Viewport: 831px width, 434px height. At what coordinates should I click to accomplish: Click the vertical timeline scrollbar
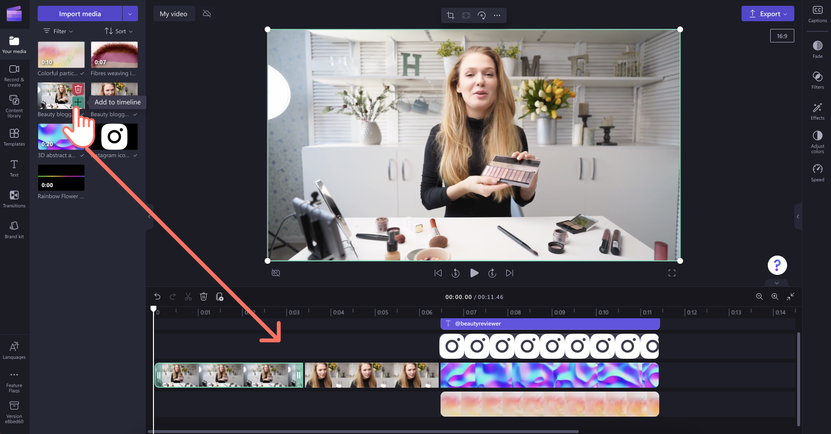pos(798,379)
